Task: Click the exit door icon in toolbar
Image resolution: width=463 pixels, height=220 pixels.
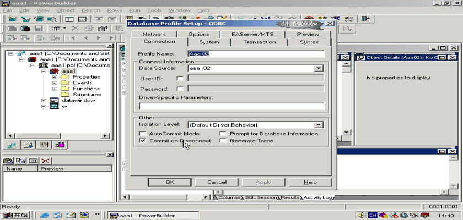Action: pos(365,19)
